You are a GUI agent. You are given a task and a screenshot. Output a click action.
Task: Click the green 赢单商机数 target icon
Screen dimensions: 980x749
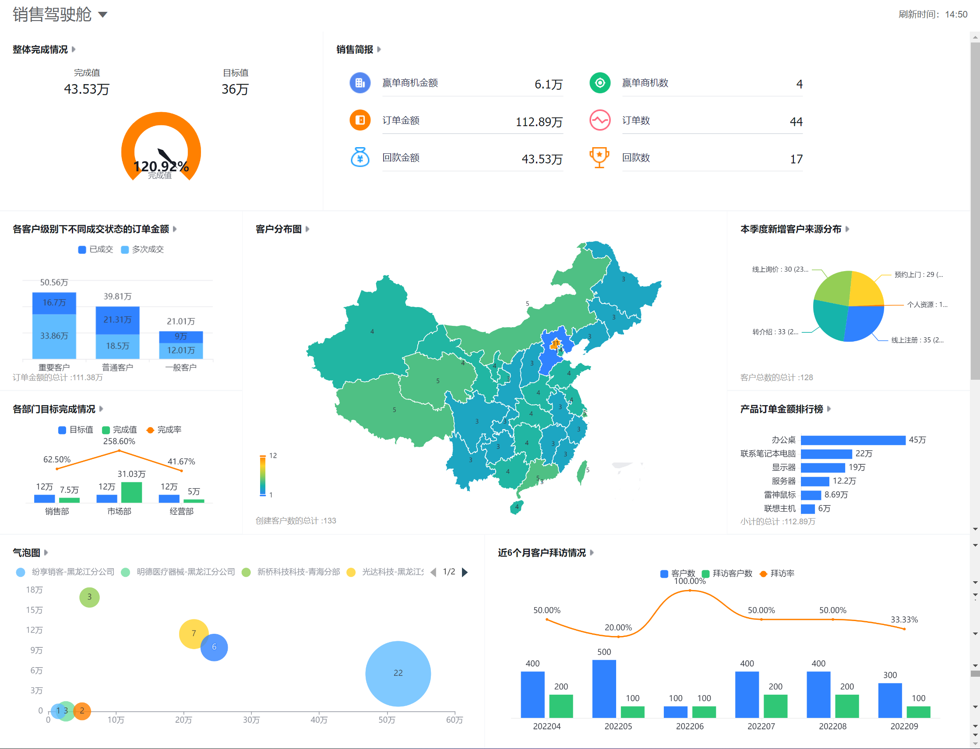coord(599,83)
